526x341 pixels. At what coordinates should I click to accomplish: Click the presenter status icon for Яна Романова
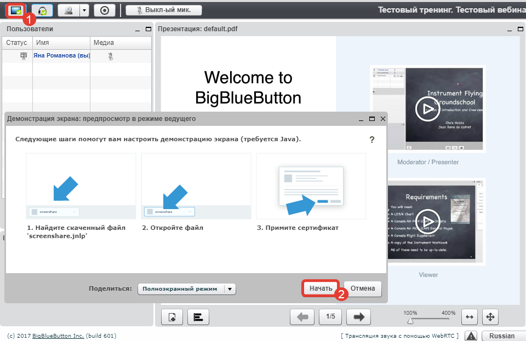pyautogui.click(x=24, y=56)
